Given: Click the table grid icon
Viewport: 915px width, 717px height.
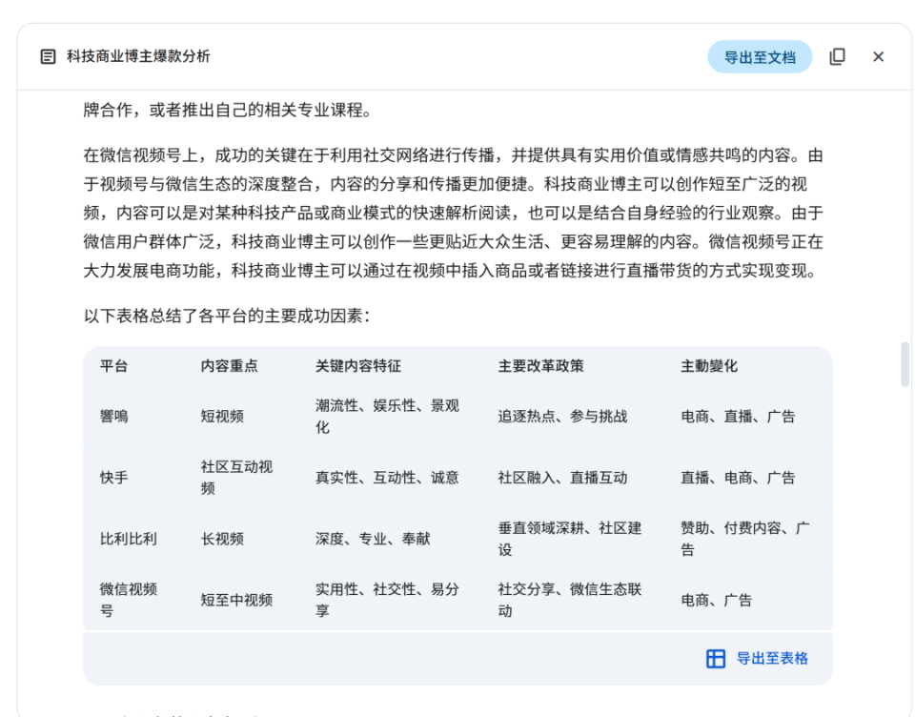Looking at the screenshot, I should [x=716, y=659].
